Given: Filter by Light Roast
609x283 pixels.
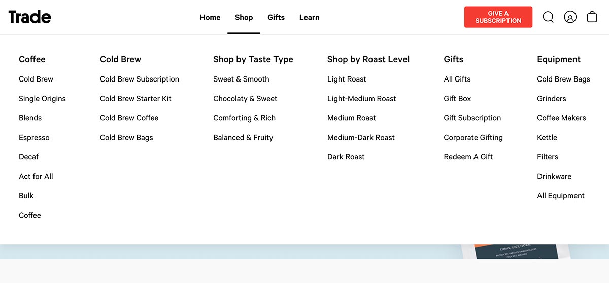Looking at the screenshot, I should [347, 79].
